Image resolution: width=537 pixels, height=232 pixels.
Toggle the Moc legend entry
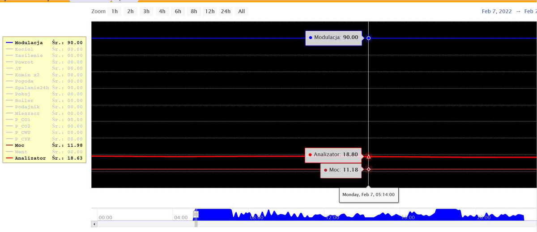[20, 145]
